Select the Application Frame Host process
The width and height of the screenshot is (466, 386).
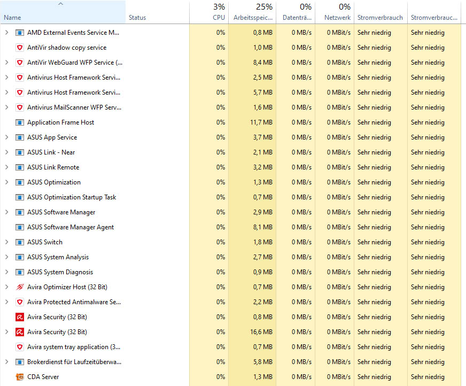(60, 122)
